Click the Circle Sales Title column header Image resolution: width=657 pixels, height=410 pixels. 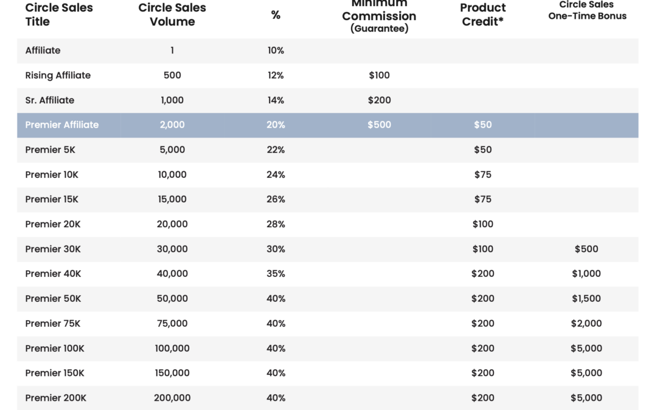[x=59, y=15]
